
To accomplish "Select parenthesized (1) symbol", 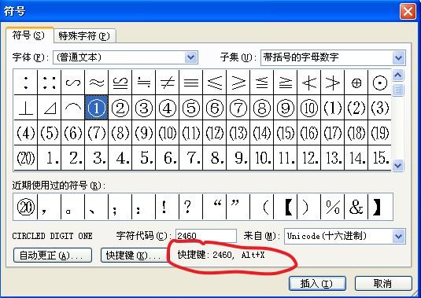I will (x=333, y=108).
